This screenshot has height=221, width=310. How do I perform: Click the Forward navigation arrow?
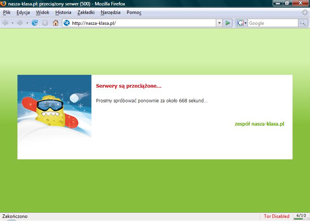pyautogui.click(x=20, y=23)
